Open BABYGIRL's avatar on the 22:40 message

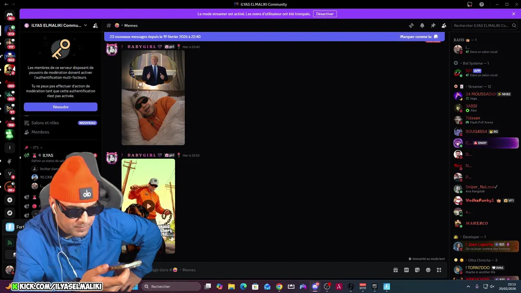tap(112, 50)
